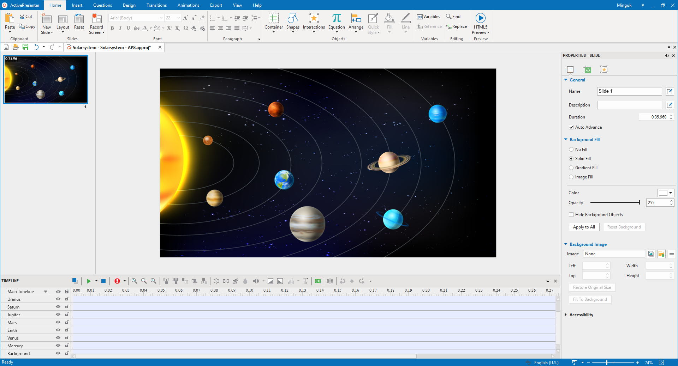Choose background image from file

click(661, 254)
